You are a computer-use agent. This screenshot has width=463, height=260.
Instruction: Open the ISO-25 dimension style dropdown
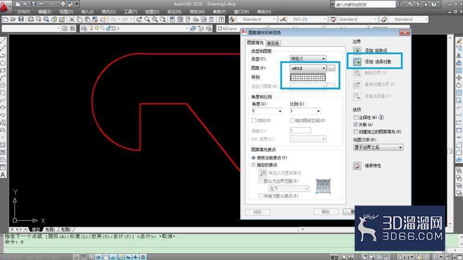pos(307,19)
